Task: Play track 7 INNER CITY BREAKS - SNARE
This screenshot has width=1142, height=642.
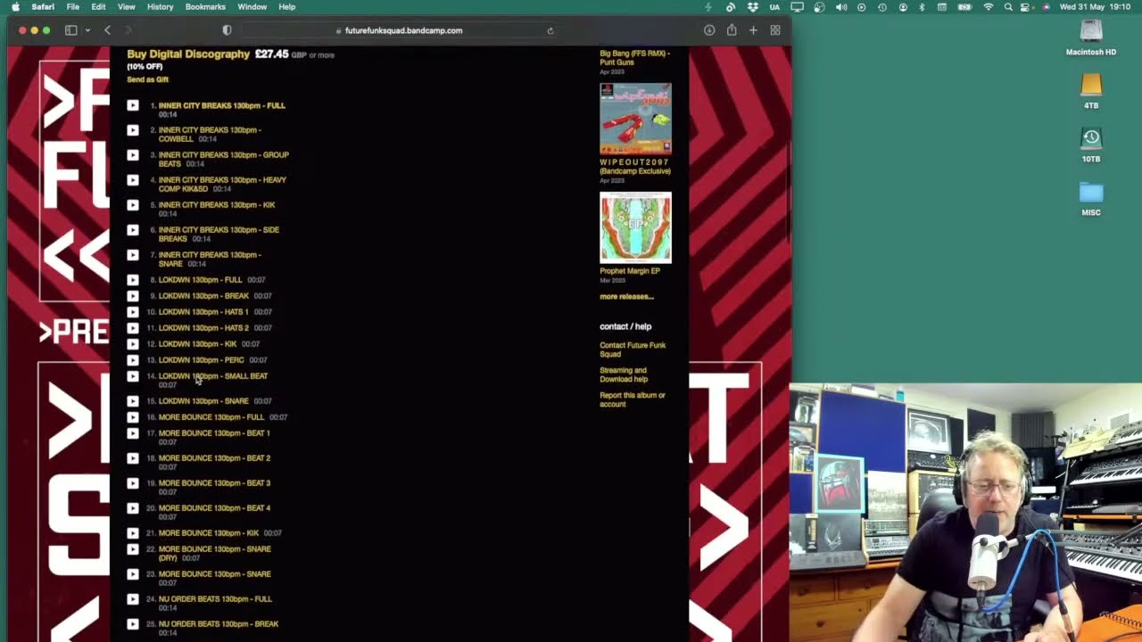Action: [133, 255]
